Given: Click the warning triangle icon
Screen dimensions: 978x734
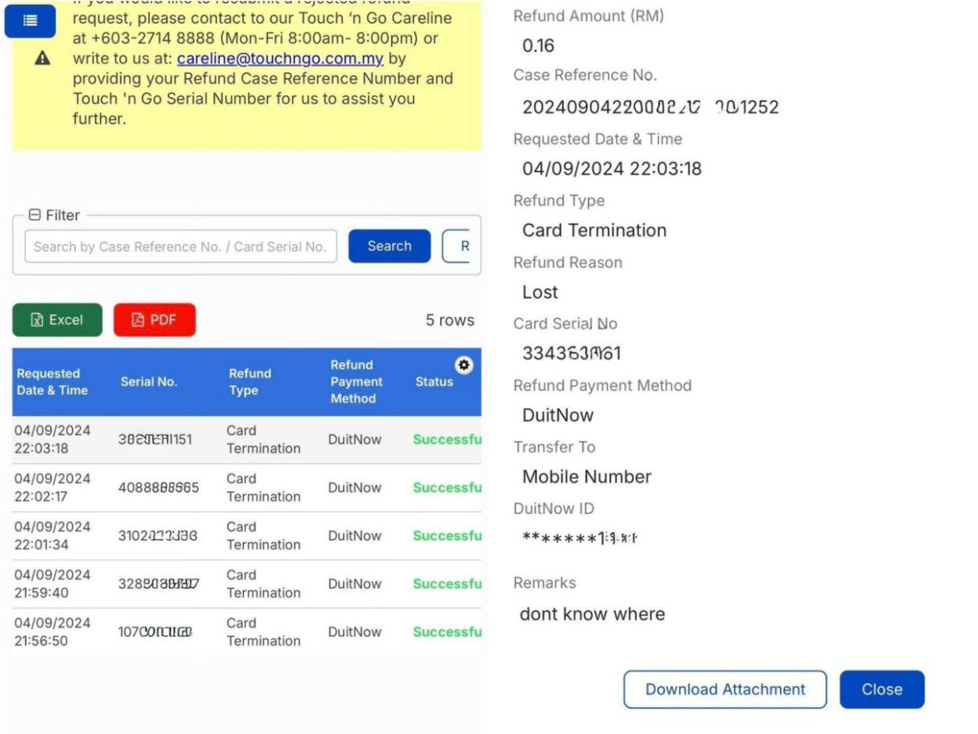Looking at the screenshot, I should [x=43, y=58].
